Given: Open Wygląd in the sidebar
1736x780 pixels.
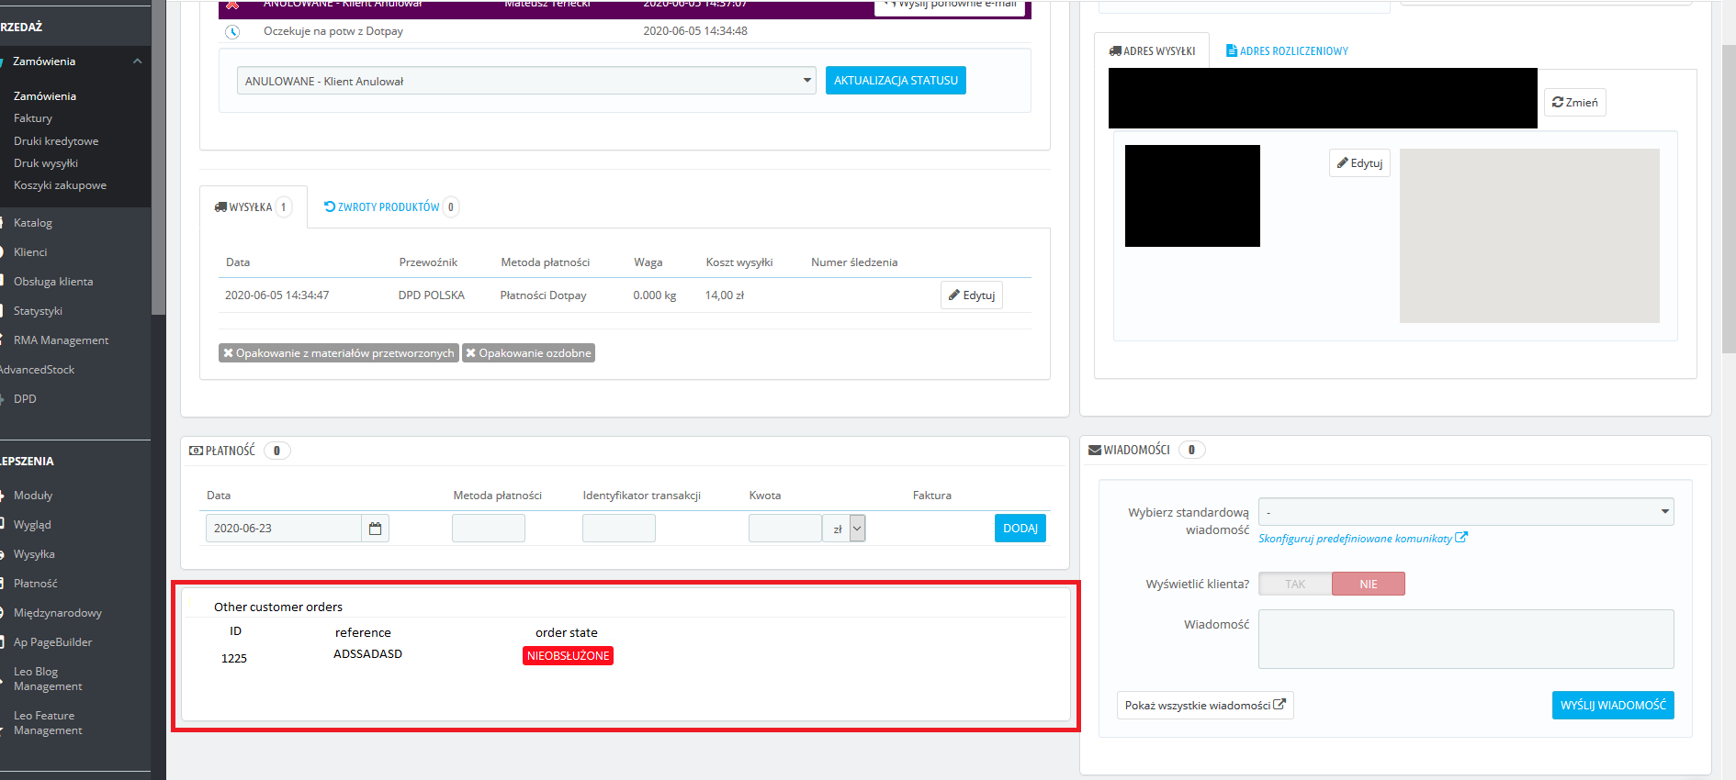Looking at the screenshot, I should 32,525.
